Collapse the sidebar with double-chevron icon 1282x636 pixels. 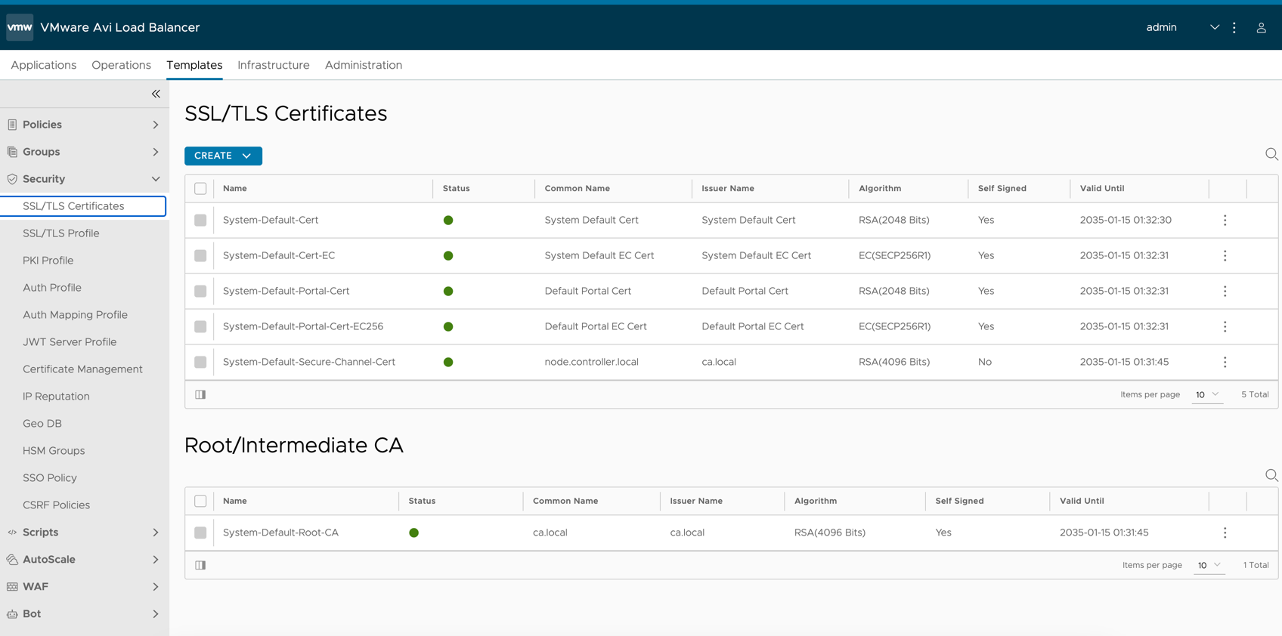click(x=156, y=94)
